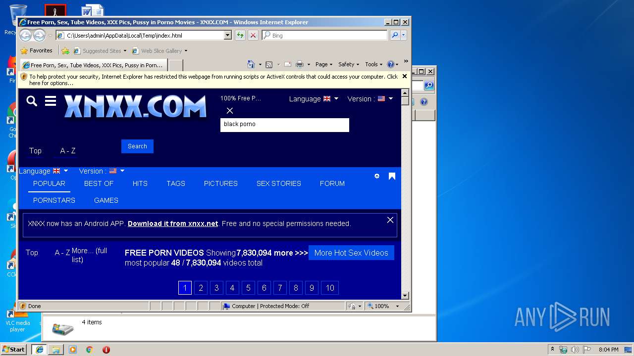Viewport: 634px width, 356px height.
Task: Stop loading with the red X icon
Action: click(x=253, y=35)
